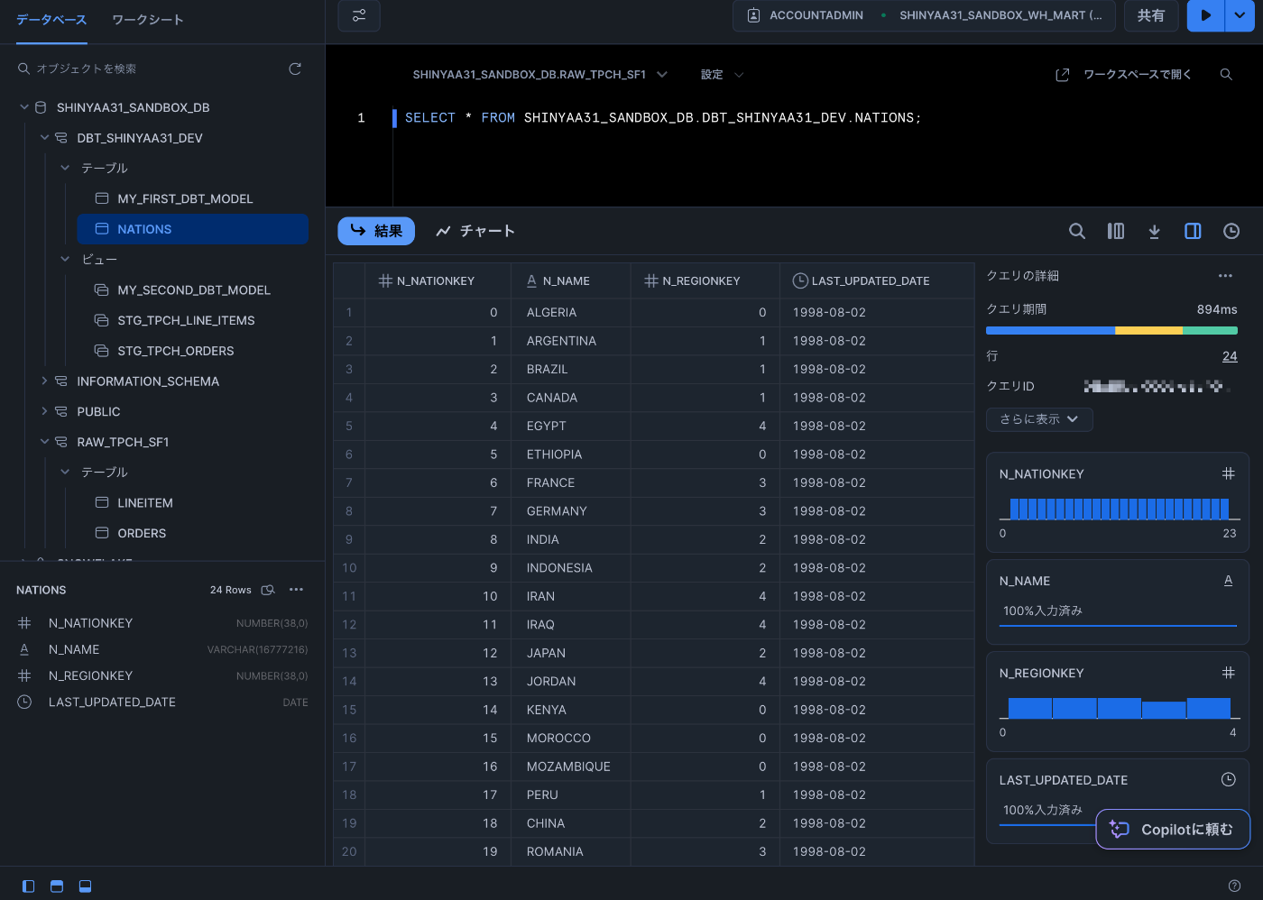Toggle the query details side panel
1263x900 pixels.
click(x=1193, y=231)
